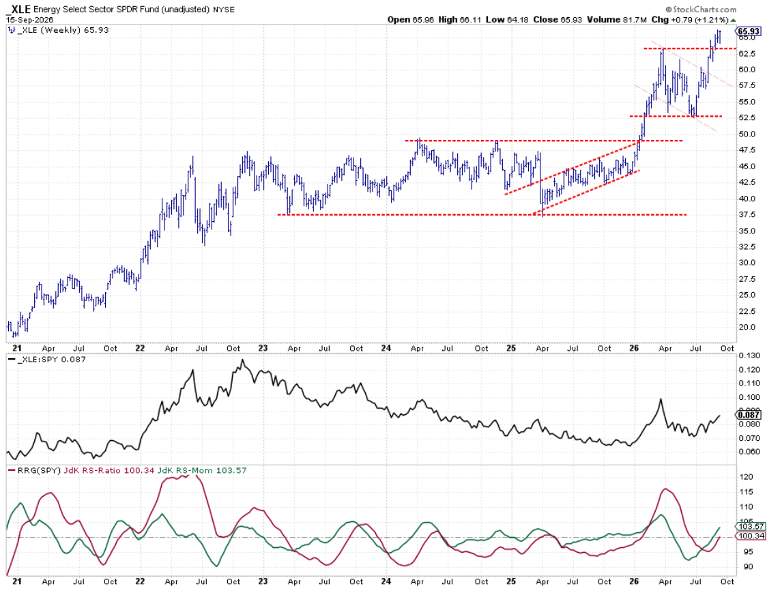767x593 pixels.
Task: Click the green 103.57 tag on RRG axis
Action: click(x=751, y=526)
